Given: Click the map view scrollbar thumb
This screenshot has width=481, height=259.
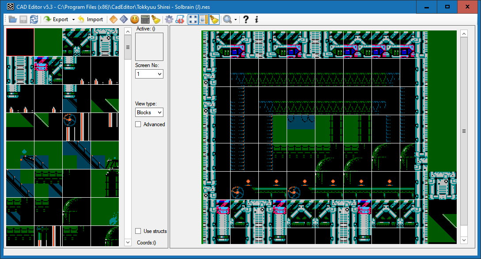Looking at the screenshot, I should (464, 131).
